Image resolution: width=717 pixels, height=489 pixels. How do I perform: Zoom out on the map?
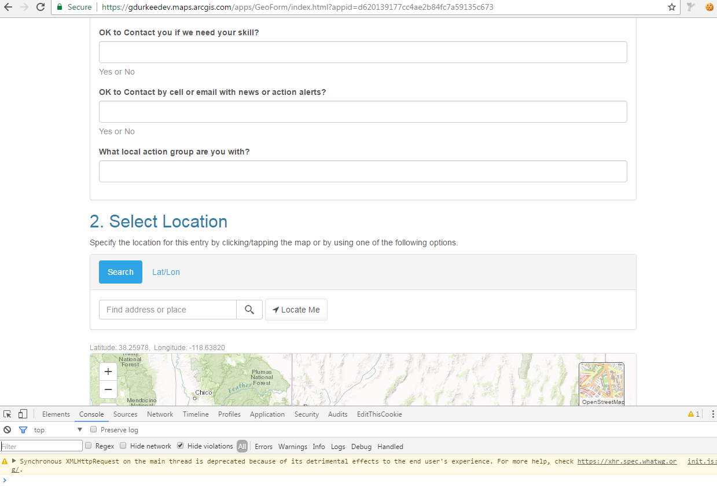point(108,389)
